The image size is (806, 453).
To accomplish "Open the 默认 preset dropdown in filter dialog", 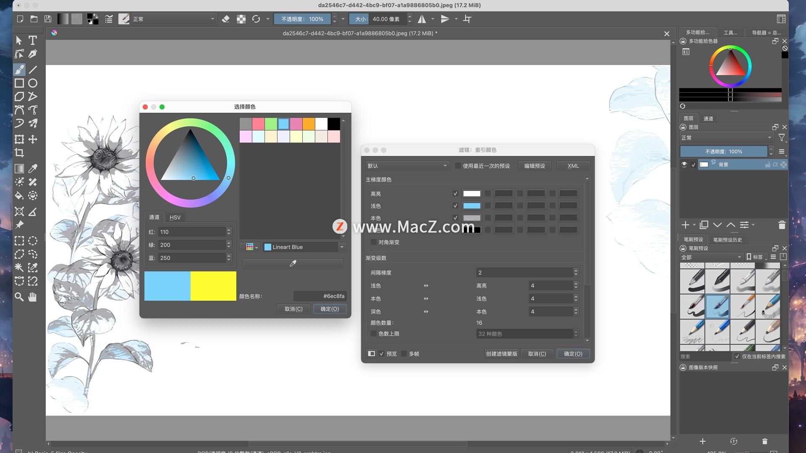I will (407, 166).
